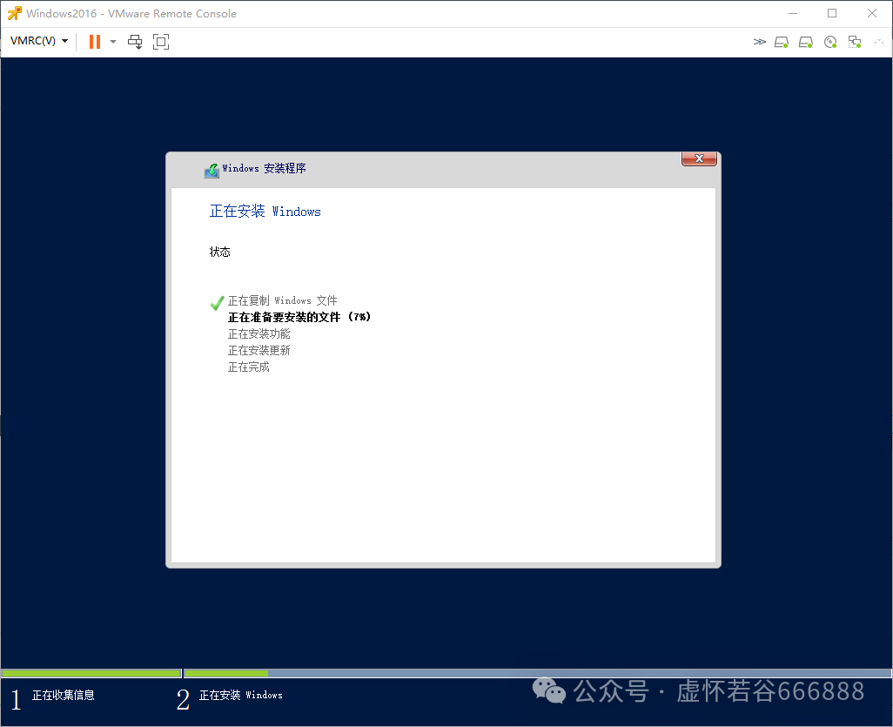Click the faded message log icon
This screenshot has width=893, height=727.
[879, 42]
